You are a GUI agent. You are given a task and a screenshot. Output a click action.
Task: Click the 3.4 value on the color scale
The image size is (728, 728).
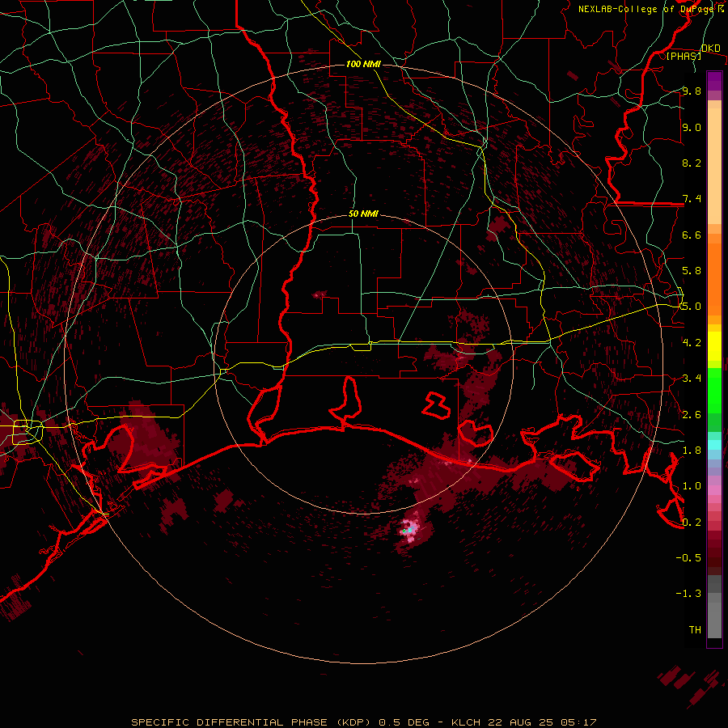pyautogui.click(x=692, y=379)
